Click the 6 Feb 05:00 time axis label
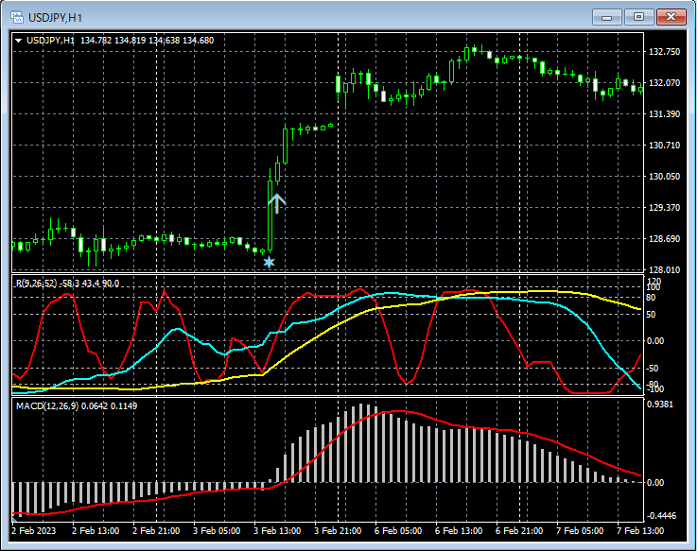Screen dimensions: 698x551 click(x=400, y=531)
